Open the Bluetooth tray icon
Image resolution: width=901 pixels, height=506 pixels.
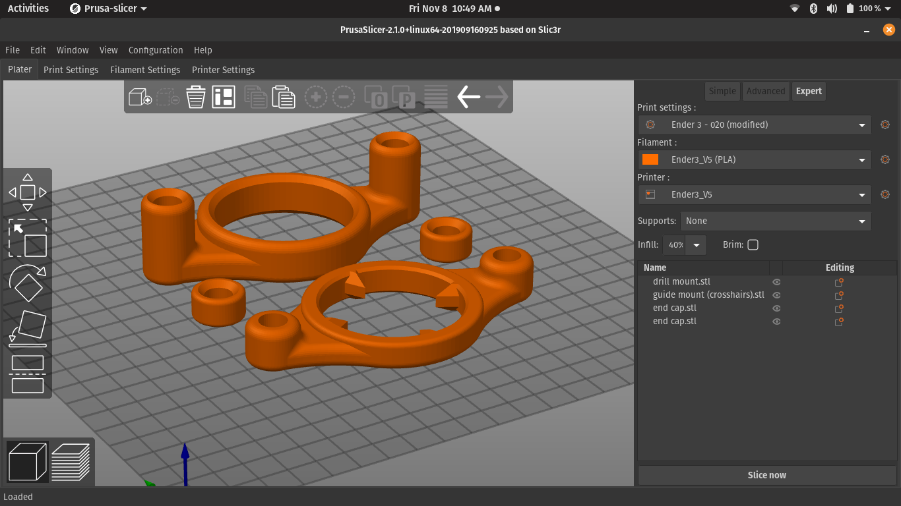pos(813,9)
